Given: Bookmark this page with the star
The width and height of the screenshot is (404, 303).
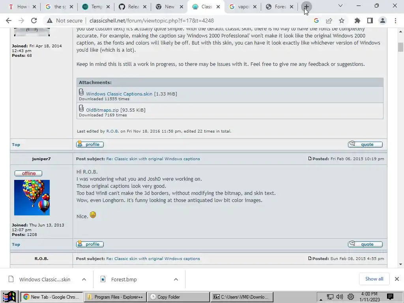Looking at the screenshot, I should tap(342, 21).
